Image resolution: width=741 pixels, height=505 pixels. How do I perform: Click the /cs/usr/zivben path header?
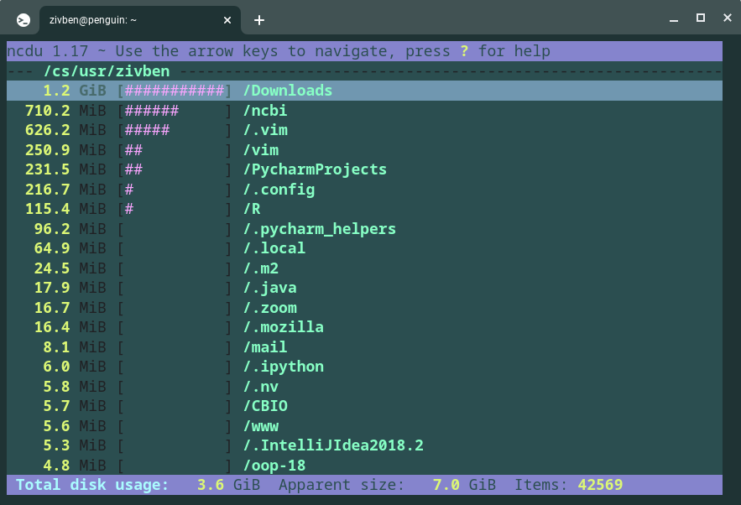pyautogui.click(x=107, y=71)
